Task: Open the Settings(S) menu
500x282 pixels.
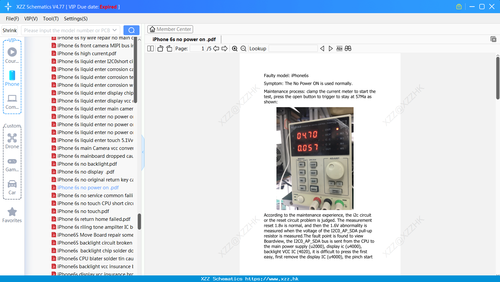Action: pos(76,19)
